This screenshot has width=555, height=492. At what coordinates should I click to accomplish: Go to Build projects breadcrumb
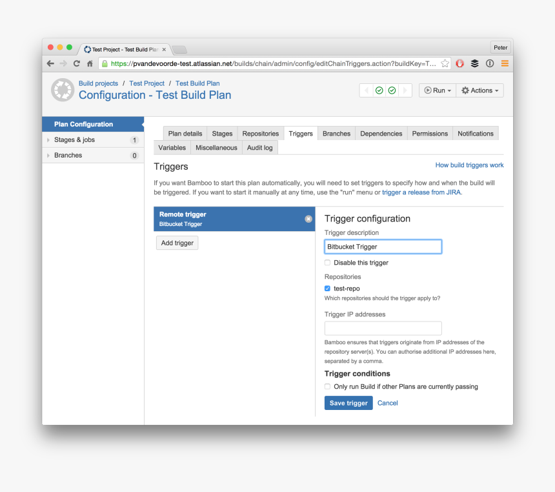pyautogui.click(x=98, y=83)
